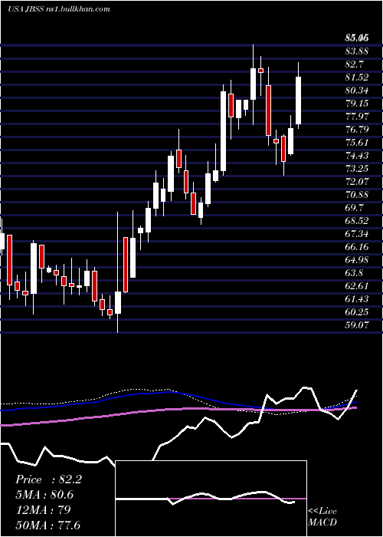Select the 74.43 price axis label
The width and height of the screenshot is (383, 537).
(357, 156)
